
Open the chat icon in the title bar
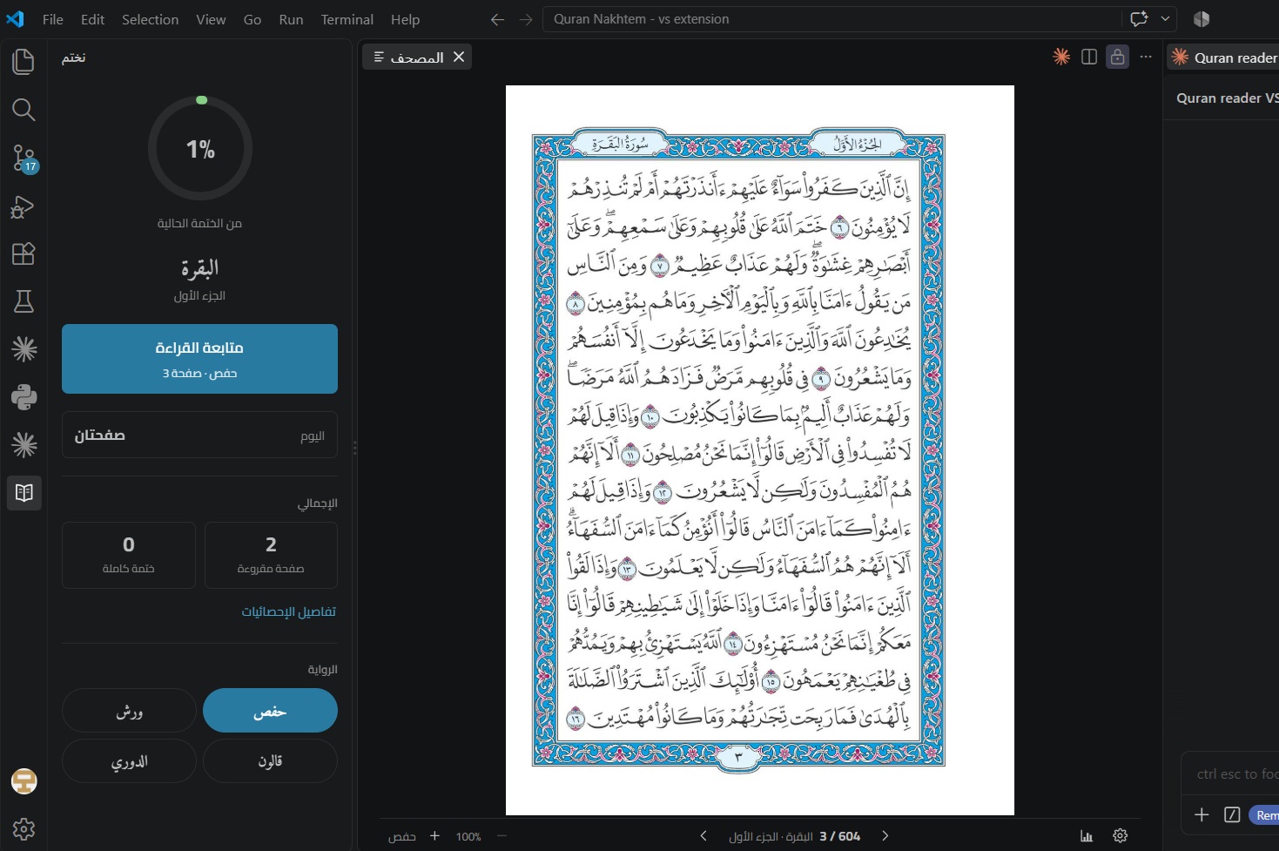point(1139,18)
